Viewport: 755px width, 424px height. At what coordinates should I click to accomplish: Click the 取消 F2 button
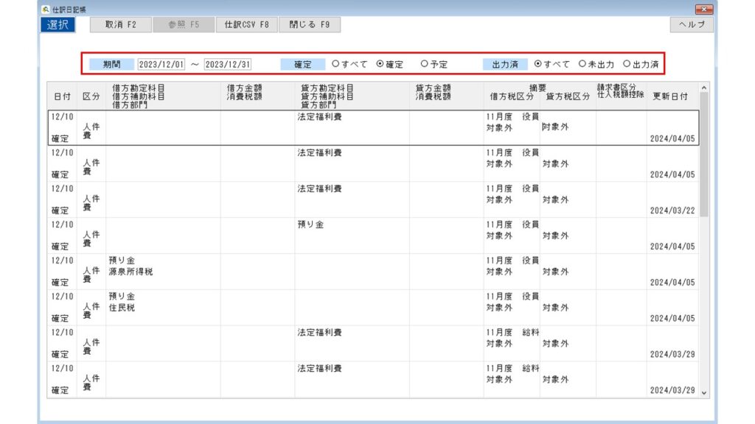[x=121, y=24]
